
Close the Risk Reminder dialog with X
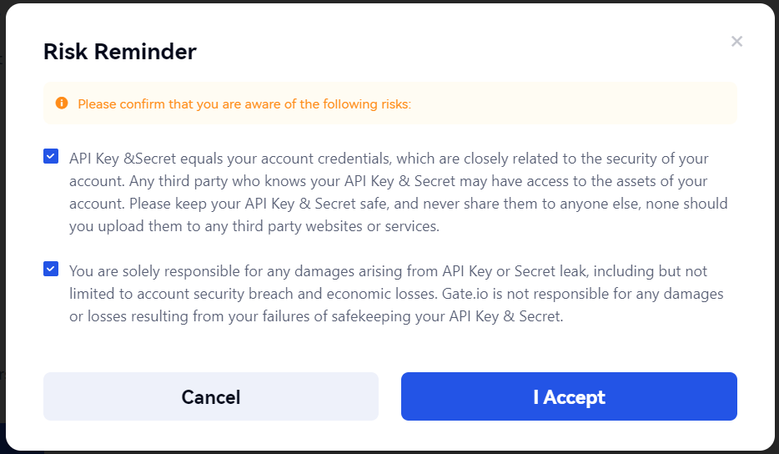(x=736, y=42)
